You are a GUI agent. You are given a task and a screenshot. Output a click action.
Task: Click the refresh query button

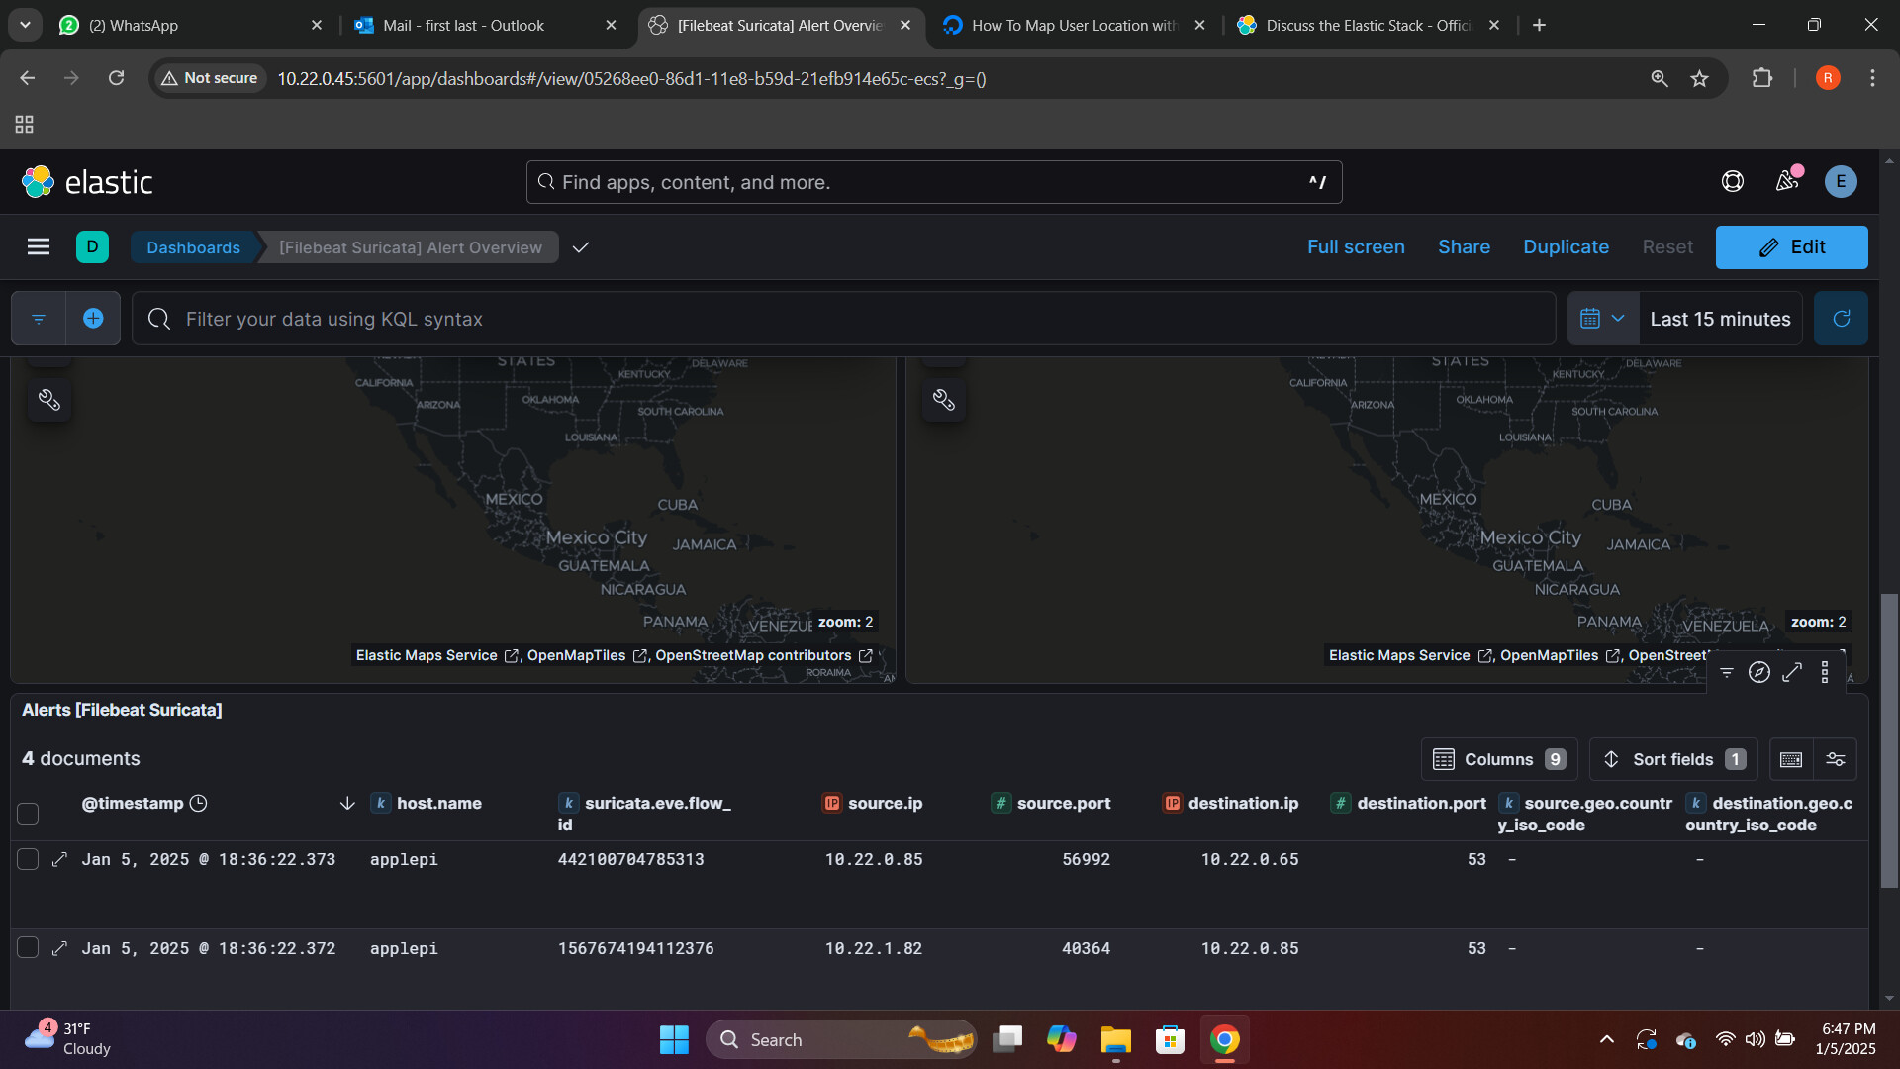point(1841,319)
